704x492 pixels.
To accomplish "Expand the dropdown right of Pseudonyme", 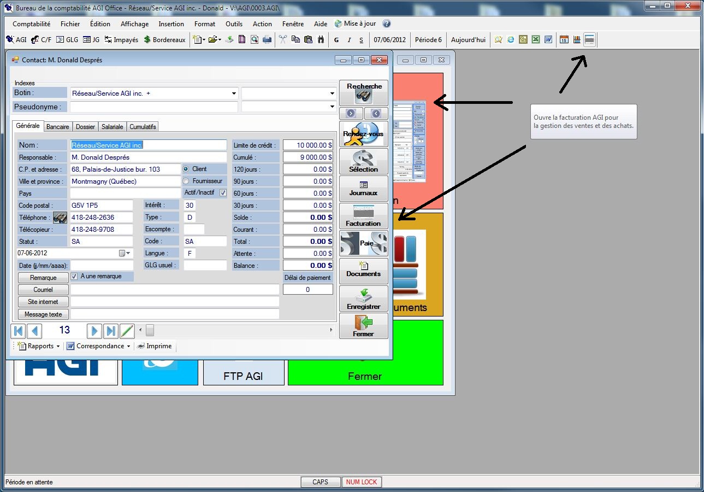I will (332, 107).
